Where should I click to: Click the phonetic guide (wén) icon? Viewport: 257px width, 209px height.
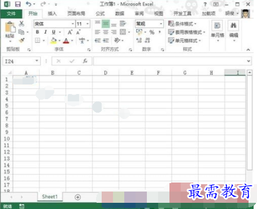tap(82, 41)
